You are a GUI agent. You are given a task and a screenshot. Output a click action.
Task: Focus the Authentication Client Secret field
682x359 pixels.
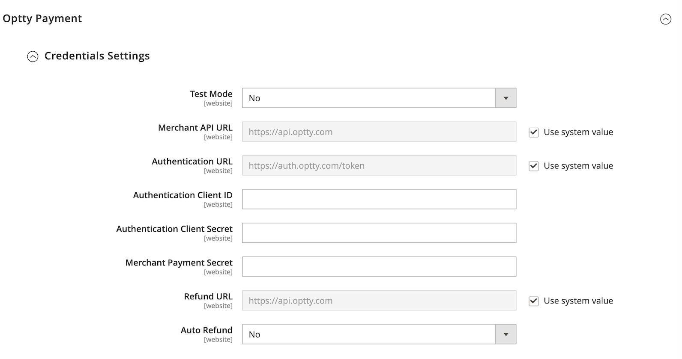point(379,233)
